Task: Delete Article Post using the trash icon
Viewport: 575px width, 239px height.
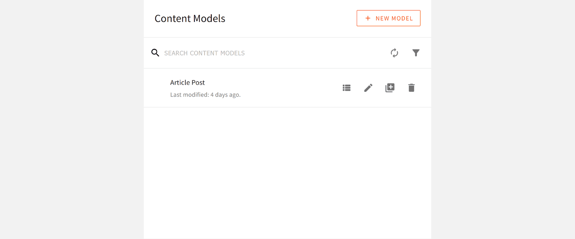Action: [x=411, y=87]
